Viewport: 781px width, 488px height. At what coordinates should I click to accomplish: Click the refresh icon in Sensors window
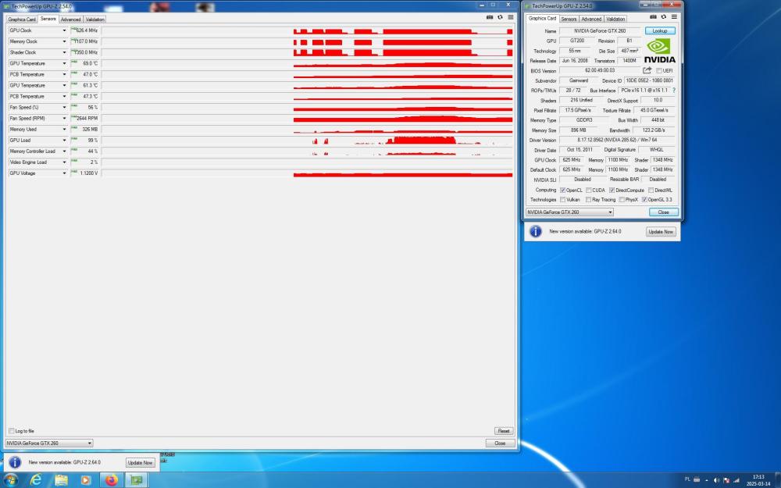tap(500, 17)
